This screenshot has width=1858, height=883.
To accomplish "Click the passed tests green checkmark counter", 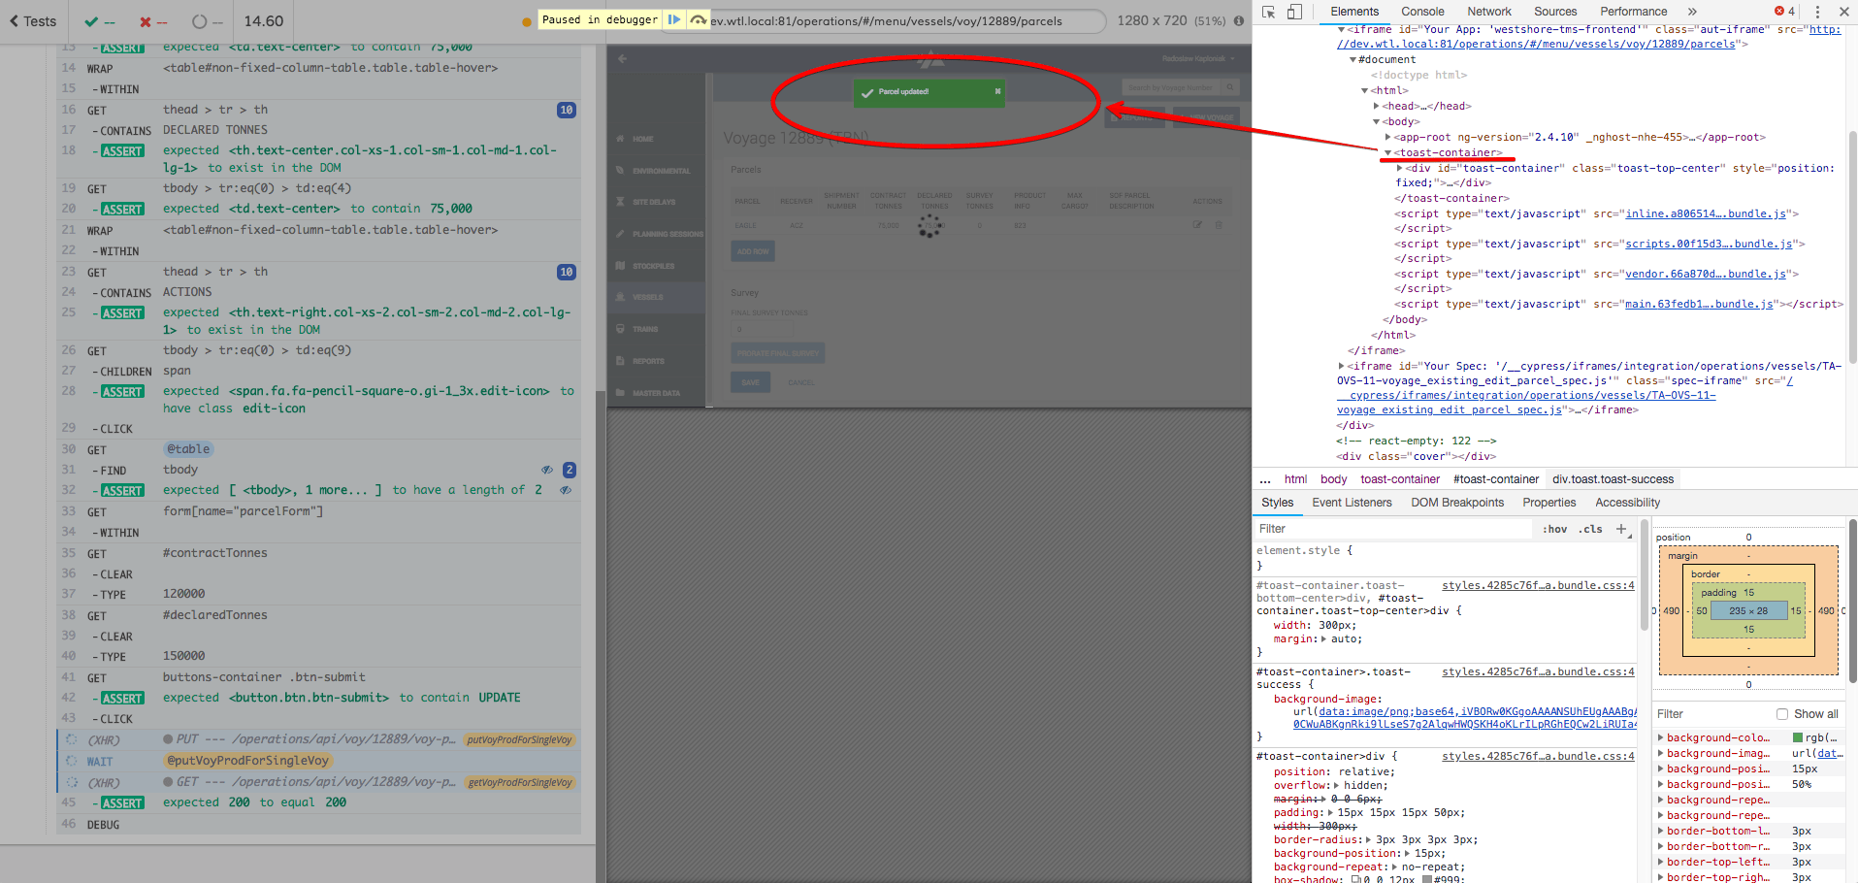I will 100,21.
